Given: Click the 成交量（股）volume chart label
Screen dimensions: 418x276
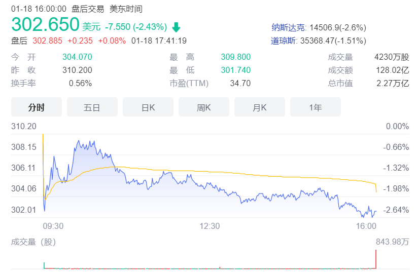Looking at the screenshot, I should pyautogui.click(x=33, y=242).
